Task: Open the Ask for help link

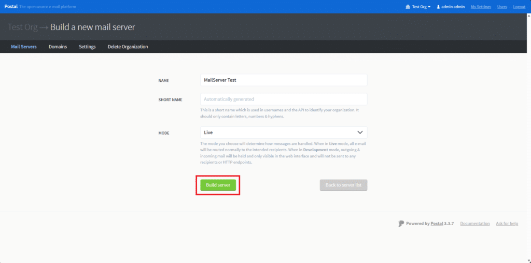Action: coord(507,224)
